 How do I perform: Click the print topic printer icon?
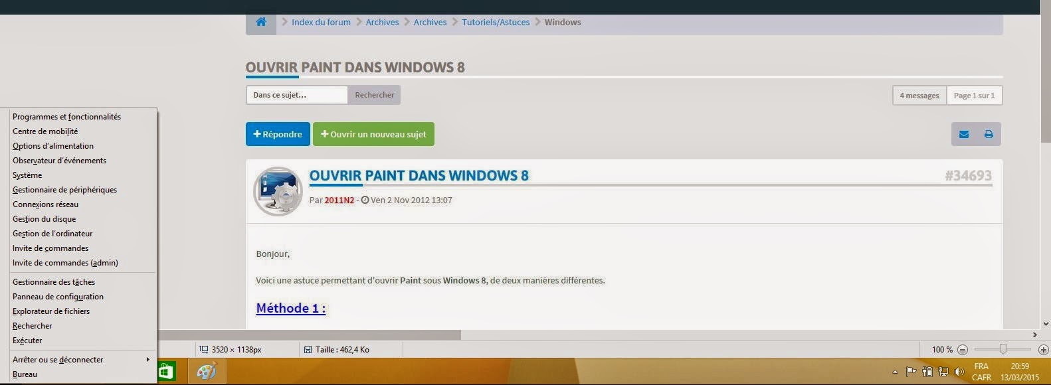click(989, 134)
